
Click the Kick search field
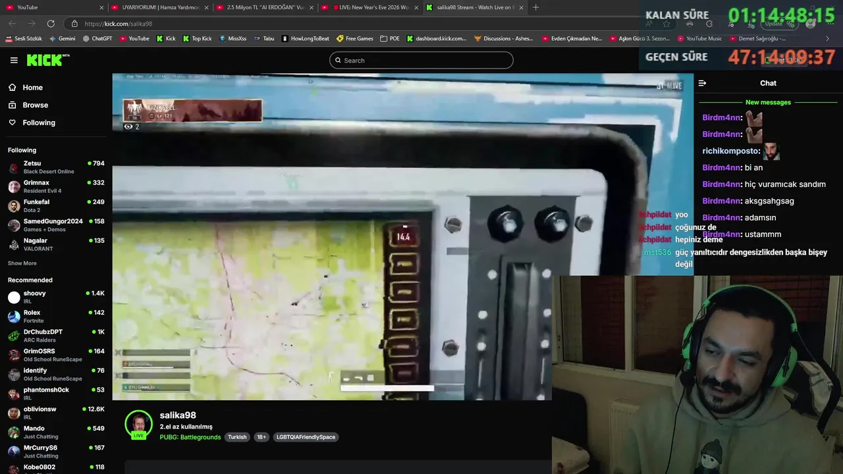421,61
